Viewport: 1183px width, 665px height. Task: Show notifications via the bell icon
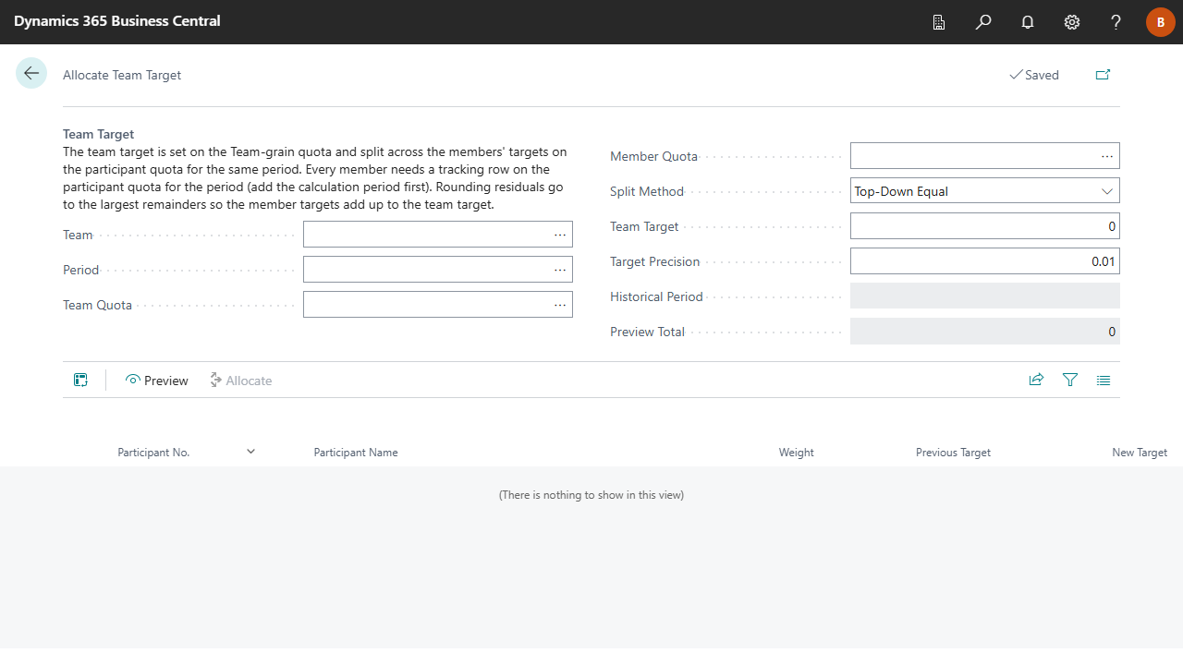(1028, 22)
